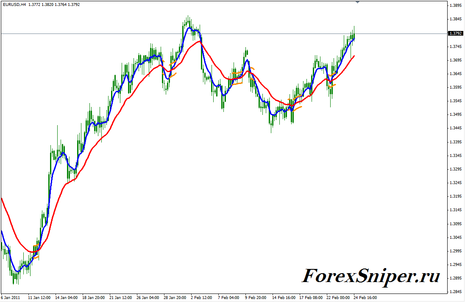465x302 pixels.
Task: Click the 1.3195 price axis label
Action: pos(455,196)
